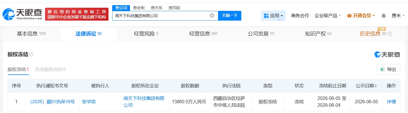
Task: Click the 天眼一下 search button
Action: coord(230,15)
